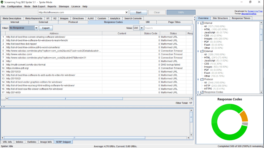The height and width of the screenshot is (148, 264).
Task: Select the row https://online-pdf.org/
Action: 97,68
